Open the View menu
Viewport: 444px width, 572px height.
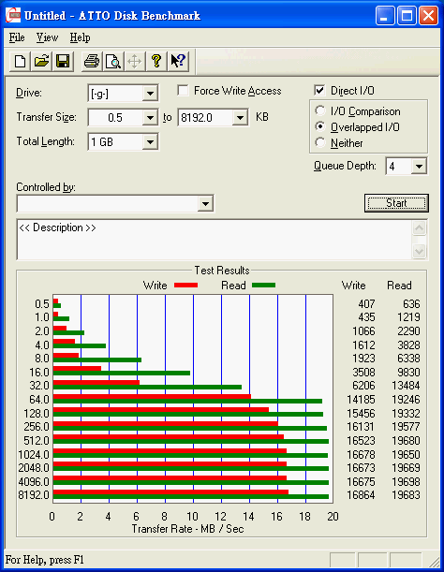47,37
